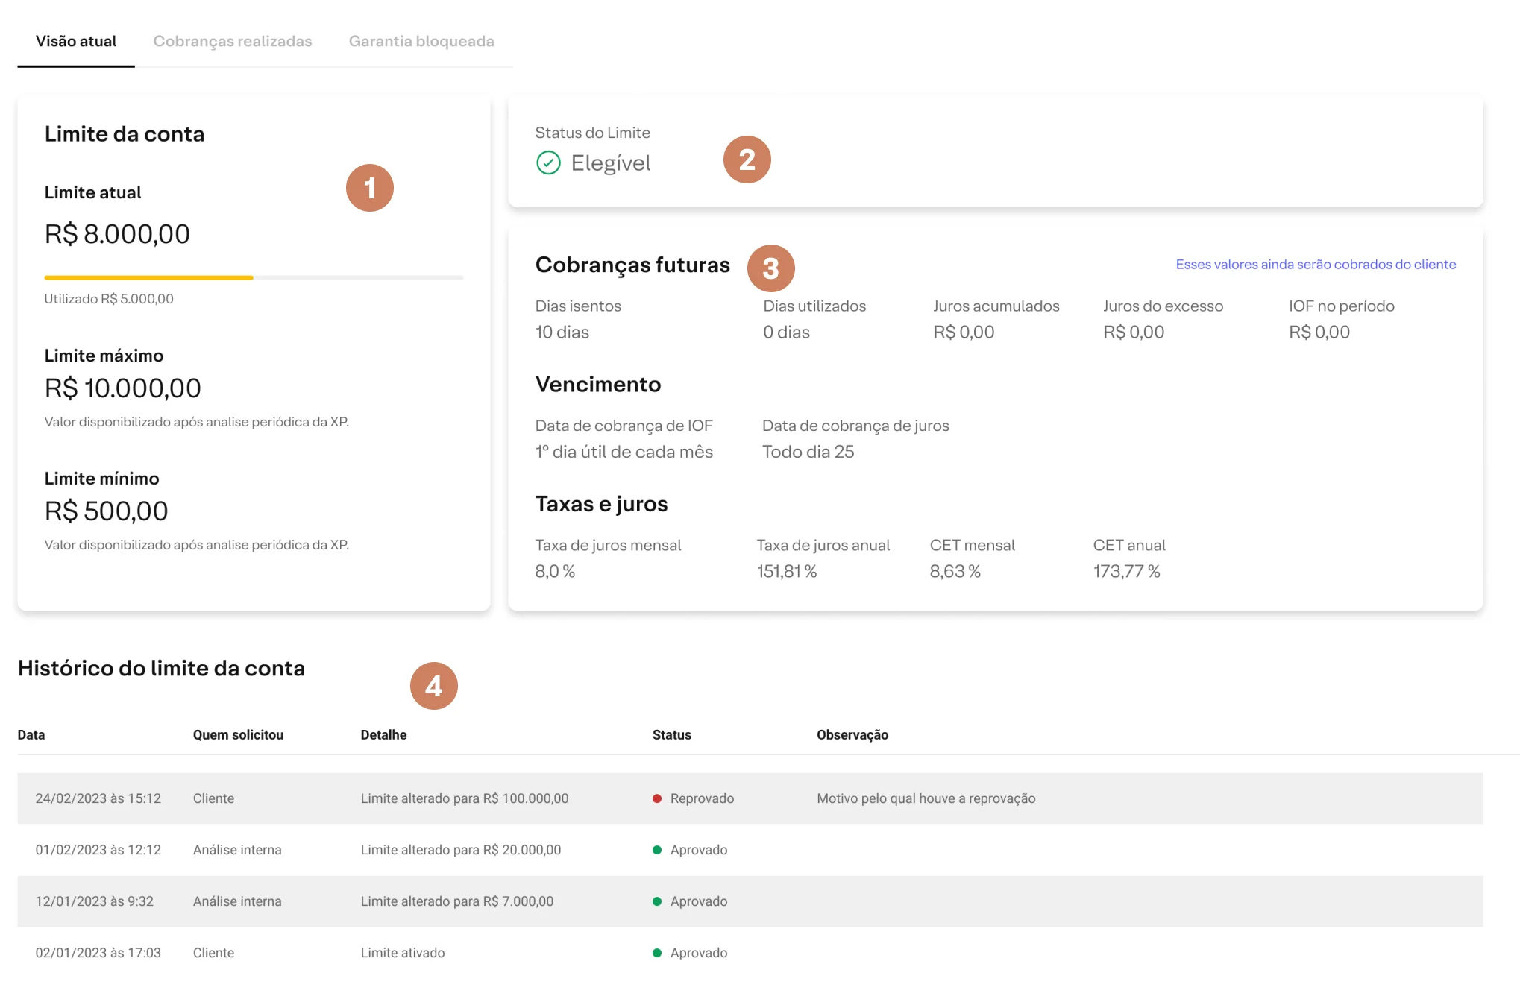Switch to the Visão atual tab

pos(76,41)
